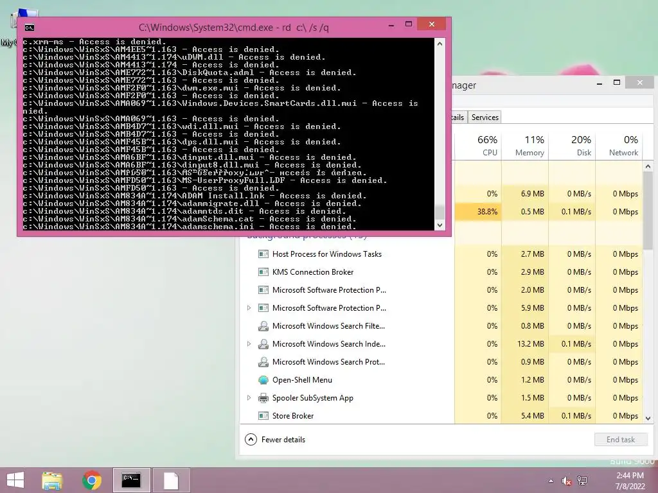
Task: Sort by the Memory column header
Action: coord(525,146)
